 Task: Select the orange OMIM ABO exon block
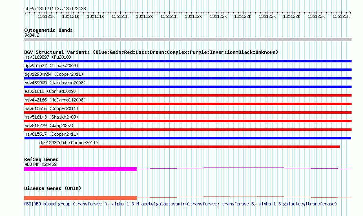point(80,198)
